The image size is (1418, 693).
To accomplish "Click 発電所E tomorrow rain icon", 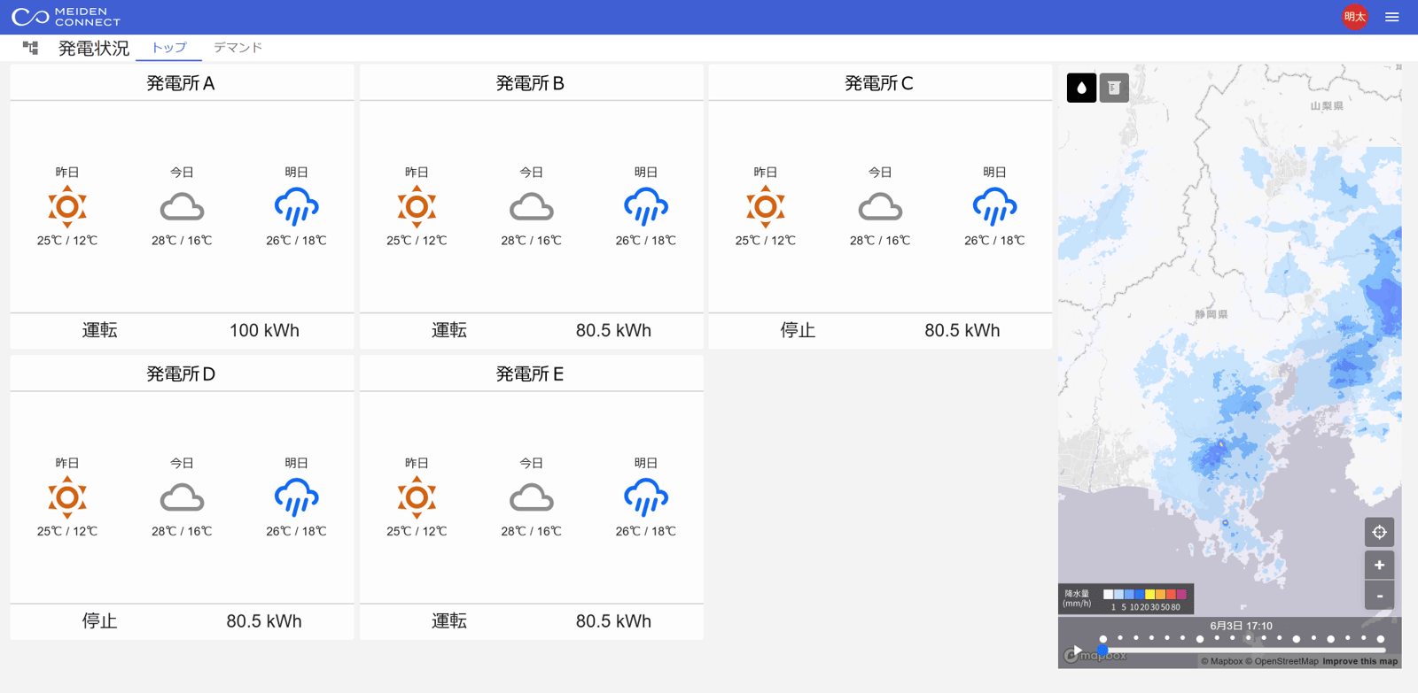I will point(645,498).
